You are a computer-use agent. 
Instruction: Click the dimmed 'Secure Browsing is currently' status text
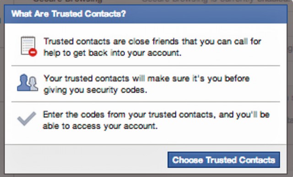click(x=215, y=1)
